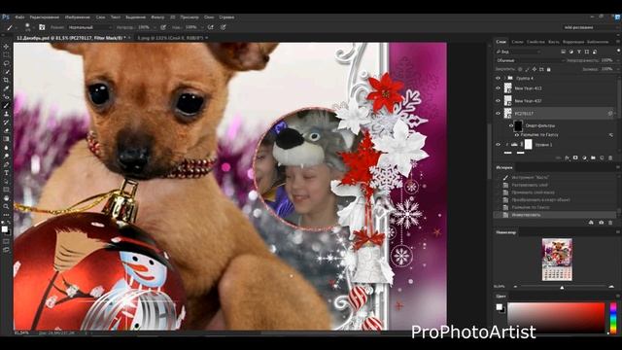This screenshot has width=622, height=350.
Task: Click the Create new group folder icon
Action: point(593,157)
